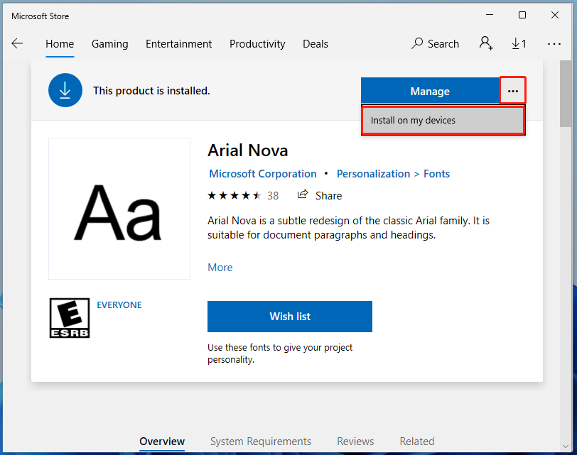Screen dimensions: 577x455
Task: Open the Store's top-right See more menu
Action: [554, 44]
